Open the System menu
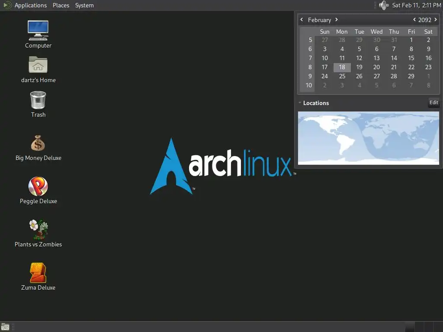Image resolution: width=443 pixels, height=332 pixels. (84, 5)
